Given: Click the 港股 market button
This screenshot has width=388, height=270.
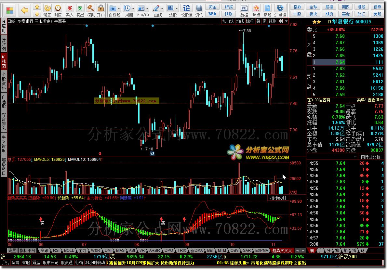Looking at the screenshot, I should [361, 7].
